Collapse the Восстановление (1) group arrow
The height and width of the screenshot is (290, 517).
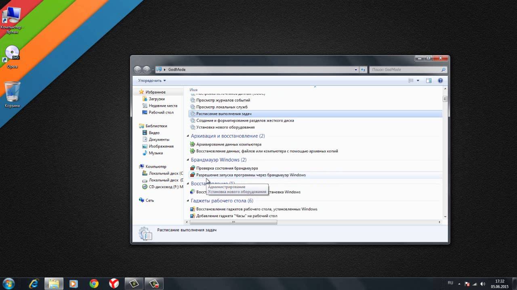pos(188,184)
